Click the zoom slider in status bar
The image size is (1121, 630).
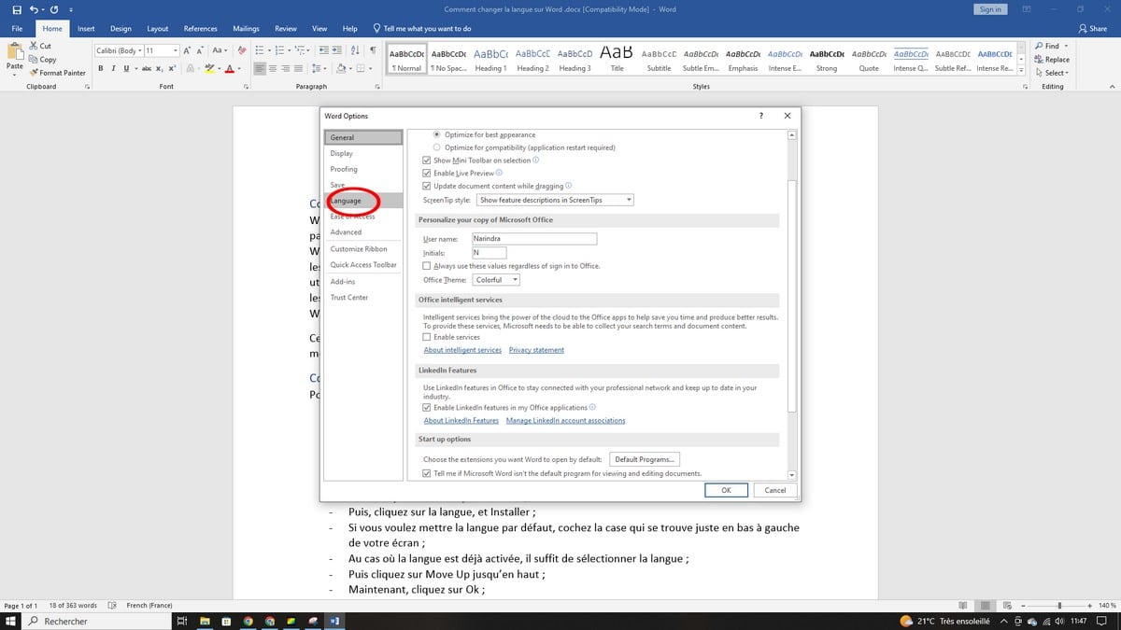pyautogui.click(x=1058, y=606)
